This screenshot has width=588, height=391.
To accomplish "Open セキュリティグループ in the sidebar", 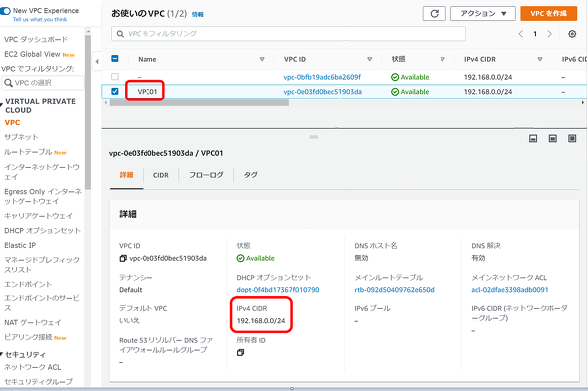I will [38, 382].
